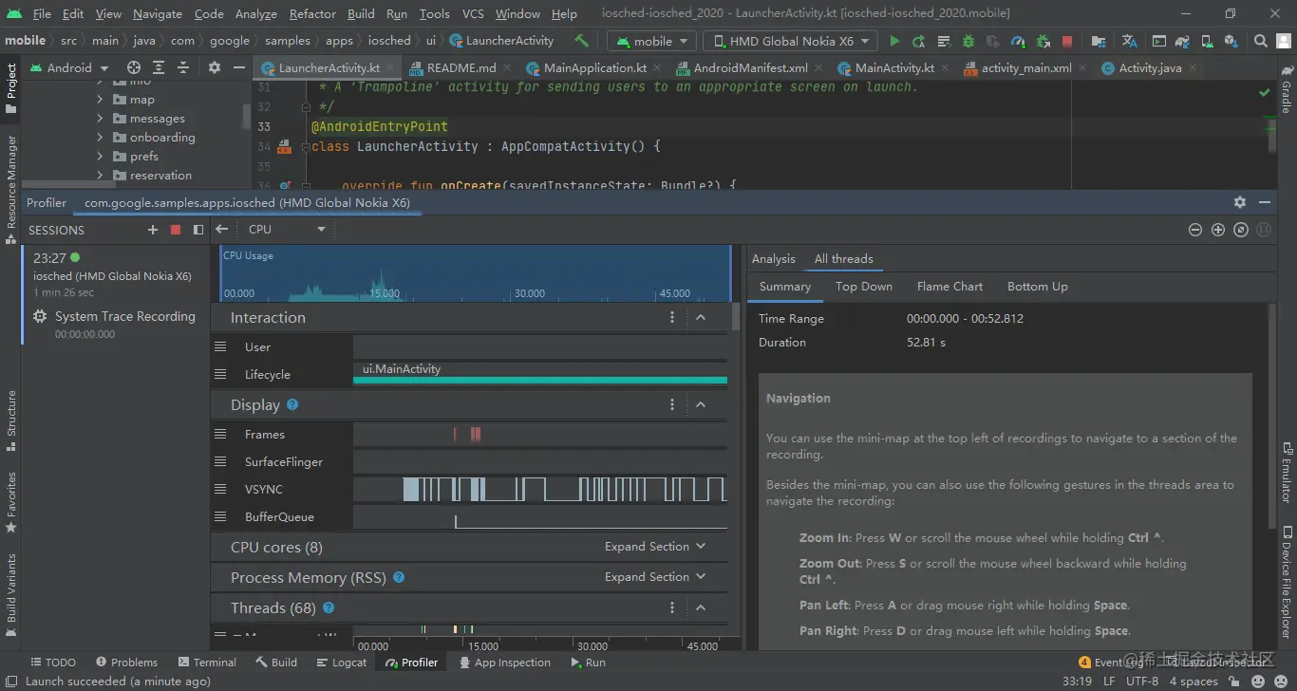Collapse the Display section
This screenshot has width=1297, height=691.
click(x=701, y=404)
